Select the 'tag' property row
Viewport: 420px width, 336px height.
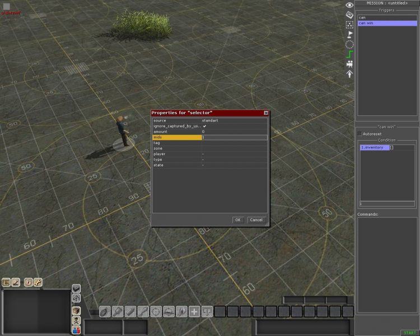(210, 143)
